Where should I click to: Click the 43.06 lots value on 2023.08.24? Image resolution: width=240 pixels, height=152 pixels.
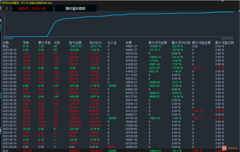[27, 115]
